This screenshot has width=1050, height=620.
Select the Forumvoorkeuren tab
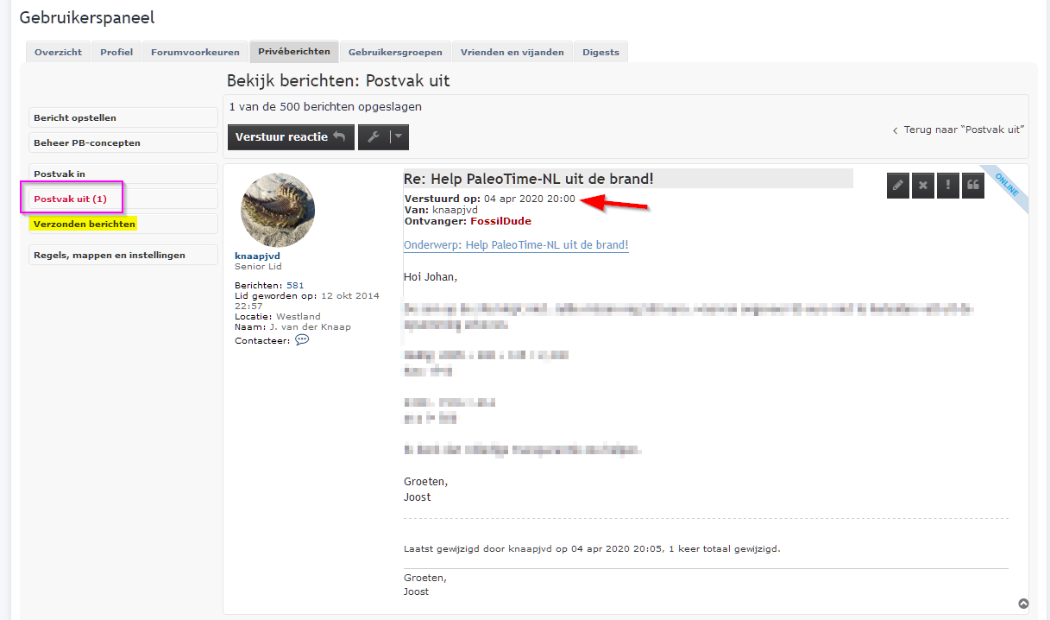coord(195,52)
